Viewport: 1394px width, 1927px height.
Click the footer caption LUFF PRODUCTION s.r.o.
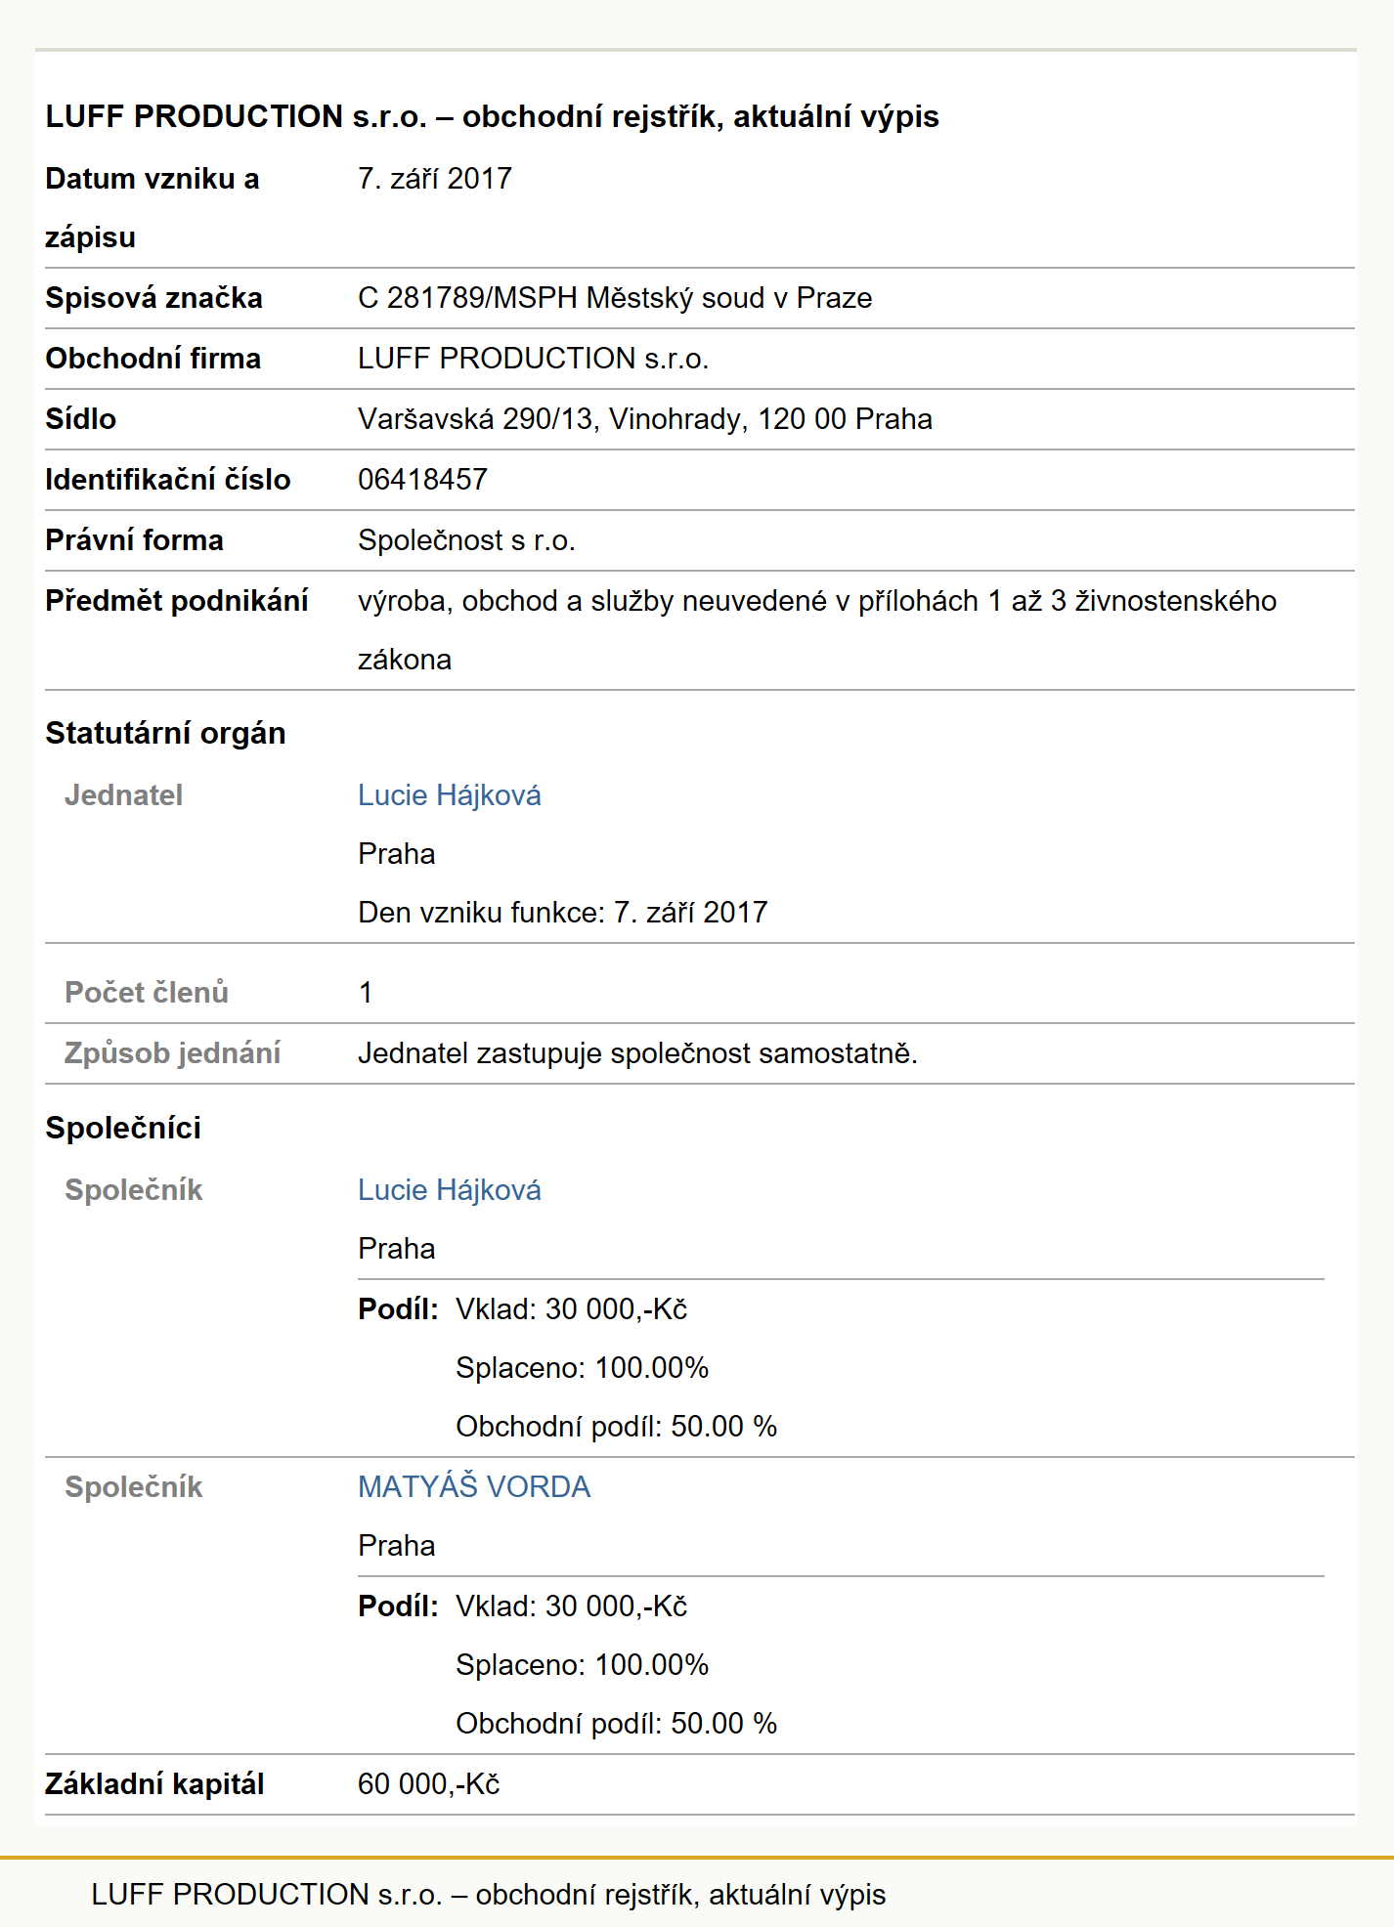[x=488, y=1895]
